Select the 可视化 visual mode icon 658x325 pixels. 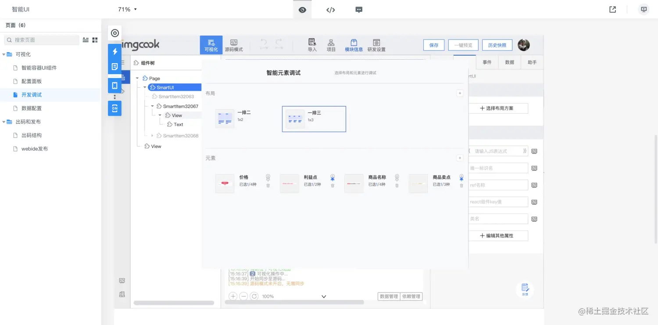(x=211, y=44)
